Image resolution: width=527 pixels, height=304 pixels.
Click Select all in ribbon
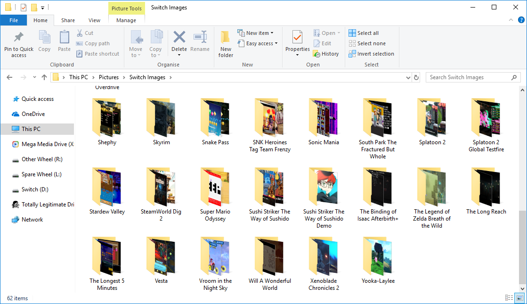coord(364,33)
